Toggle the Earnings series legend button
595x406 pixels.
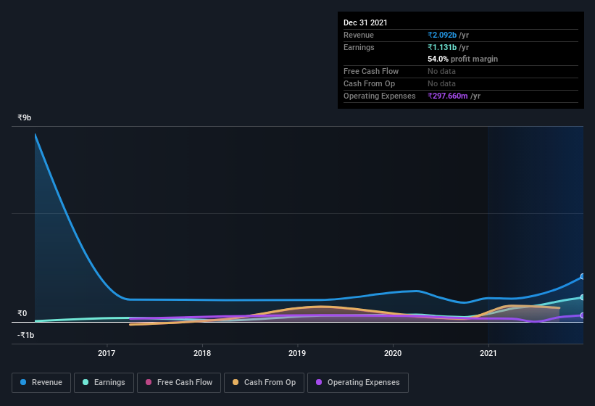[104, 383]
